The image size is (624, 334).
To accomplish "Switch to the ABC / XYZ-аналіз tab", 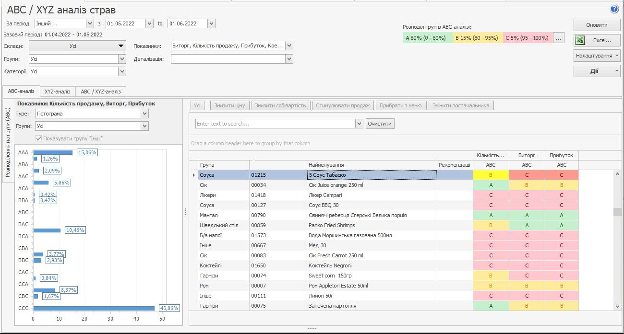I will tap(101, 92).
